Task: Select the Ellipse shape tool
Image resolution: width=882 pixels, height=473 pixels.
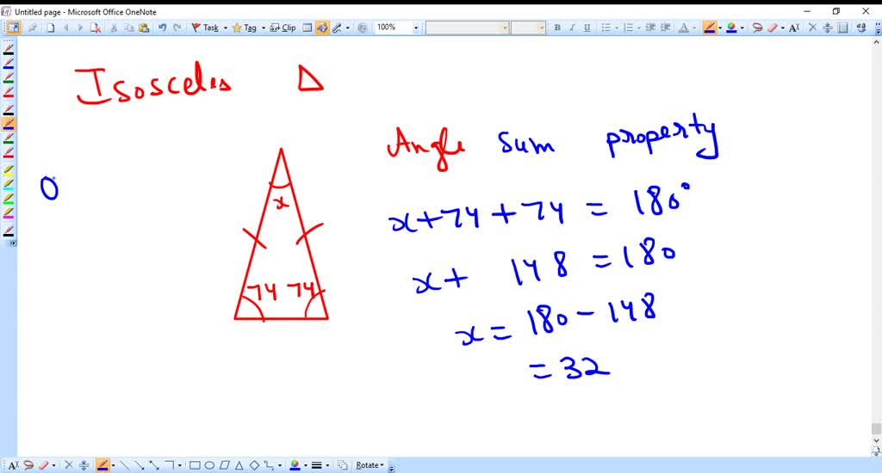Action: [209, 465]
